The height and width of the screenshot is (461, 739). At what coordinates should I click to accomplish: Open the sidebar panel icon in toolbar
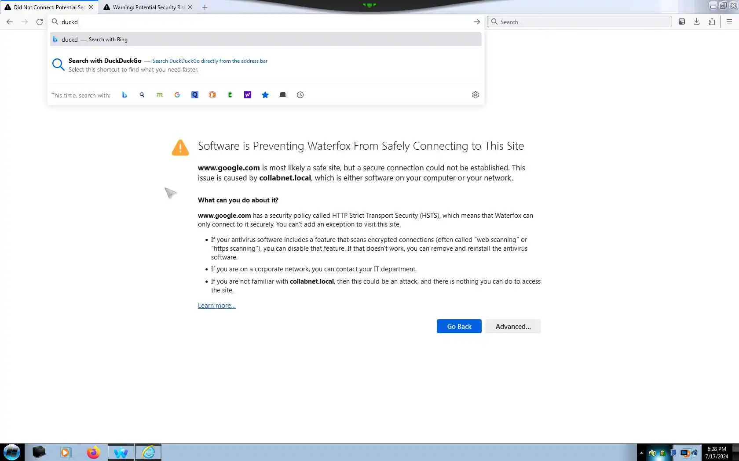[682, 22]
